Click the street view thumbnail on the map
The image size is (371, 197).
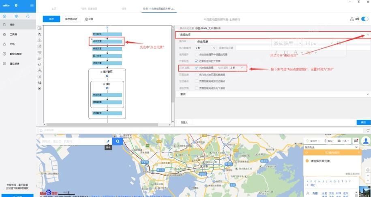click(365, 191)
